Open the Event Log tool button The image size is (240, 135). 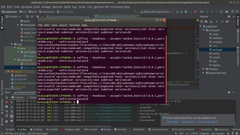(x=221, y=129)
